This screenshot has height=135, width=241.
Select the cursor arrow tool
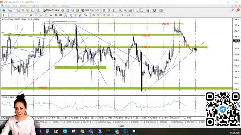point(3,15)
